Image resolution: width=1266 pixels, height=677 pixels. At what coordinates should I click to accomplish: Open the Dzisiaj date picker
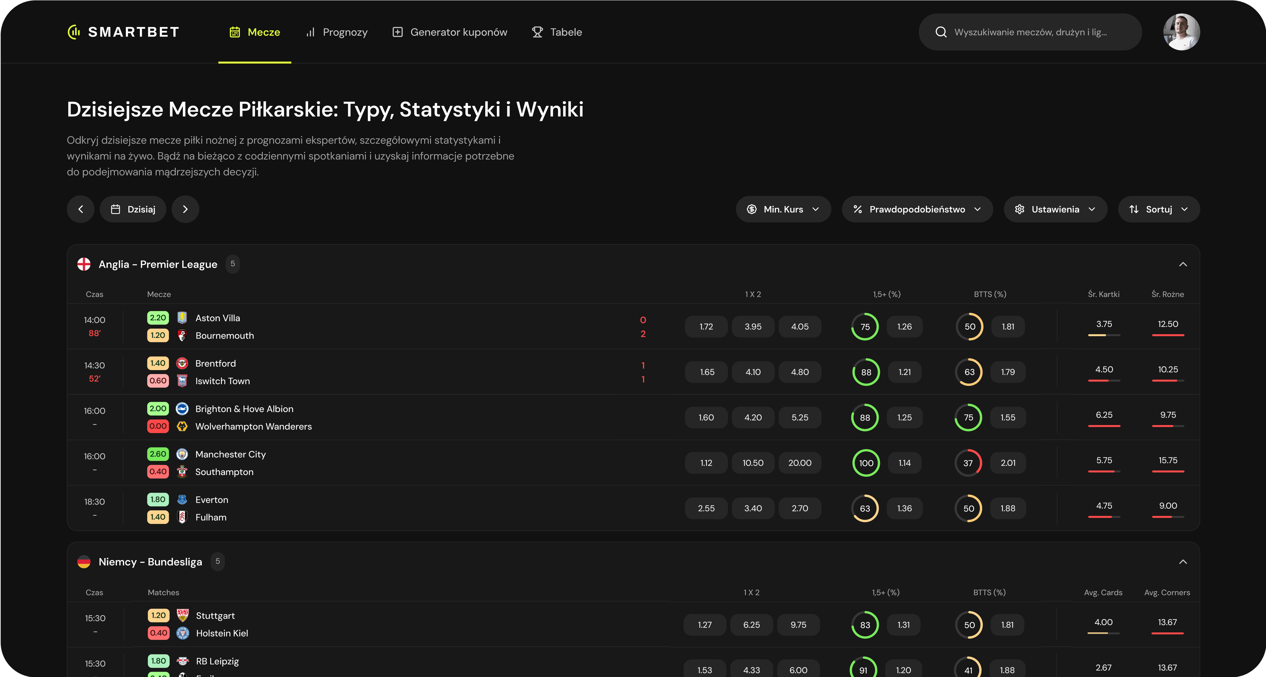pos(133,209)
